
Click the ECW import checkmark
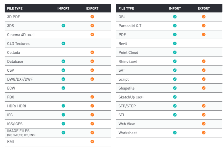[63, 88]
